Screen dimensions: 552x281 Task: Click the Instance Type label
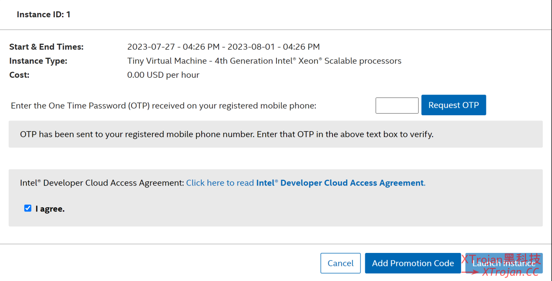[x=38, y=61]
